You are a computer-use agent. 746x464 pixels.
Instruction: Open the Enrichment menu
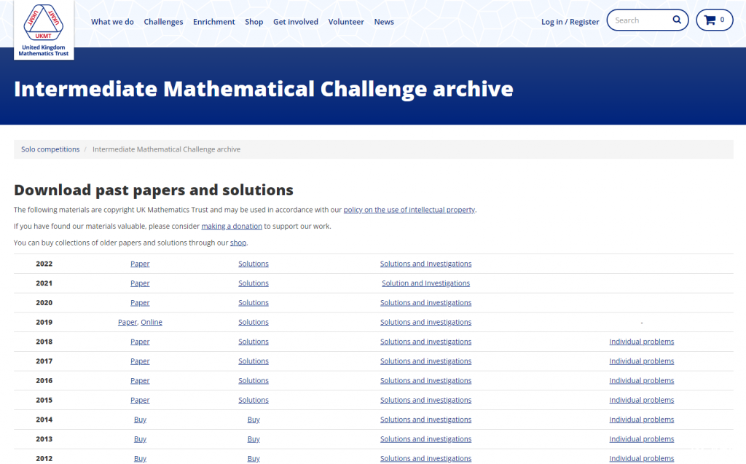(x=213, y=22)
